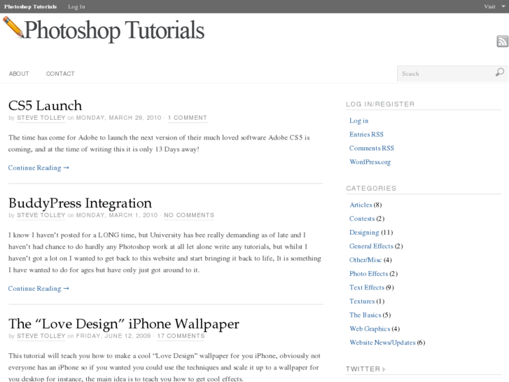Click the Log In/Register sidebar heading
509x382 pixels.
pyautogui.click(x=380, y=104)
